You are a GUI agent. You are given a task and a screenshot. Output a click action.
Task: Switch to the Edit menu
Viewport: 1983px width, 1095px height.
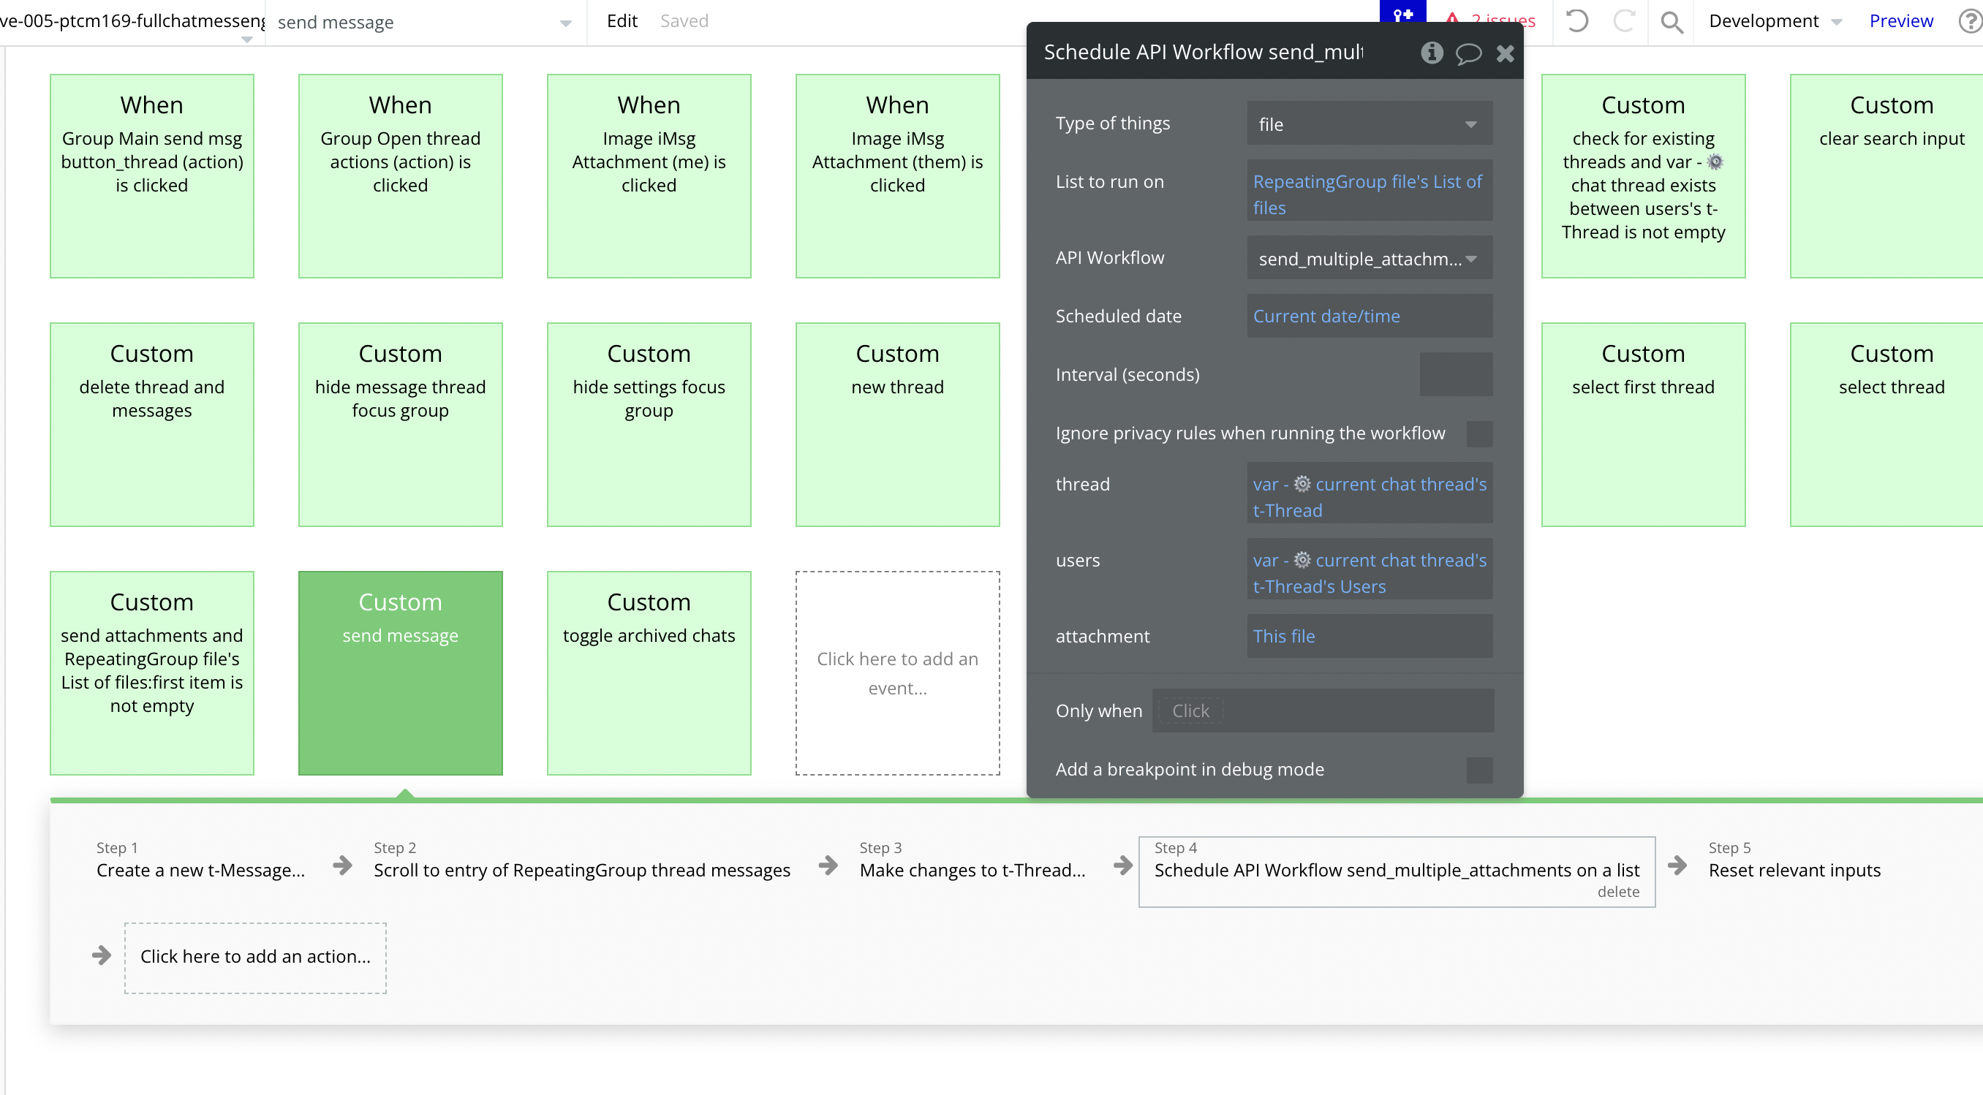622,20
